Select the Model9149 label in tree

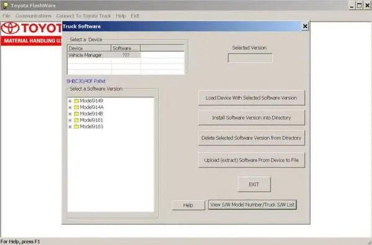click(x=91, y=101)
